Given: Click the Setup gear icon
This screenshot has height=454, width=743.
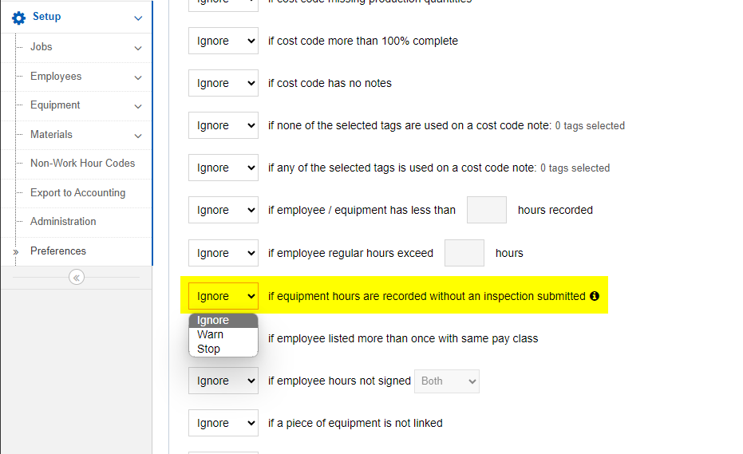Looking at the screenshot, I should coord(18,18).
